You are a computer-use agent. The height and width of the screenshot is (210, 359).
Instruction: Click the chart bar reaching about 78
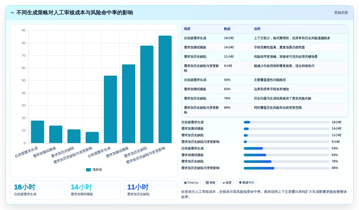(147, 94)
